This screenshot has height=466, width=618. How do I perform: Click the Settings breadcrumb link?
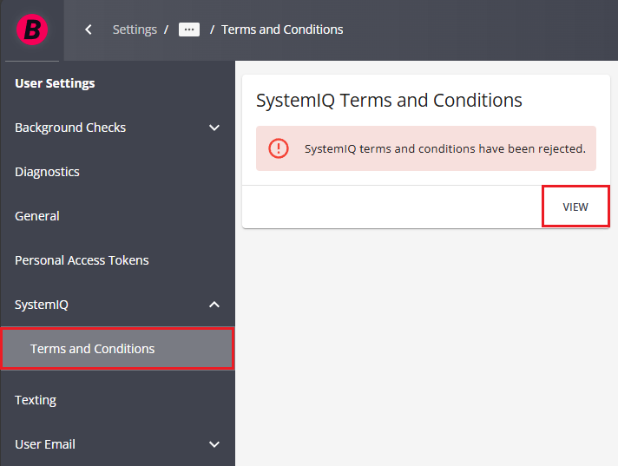click(x=135, y=30)
